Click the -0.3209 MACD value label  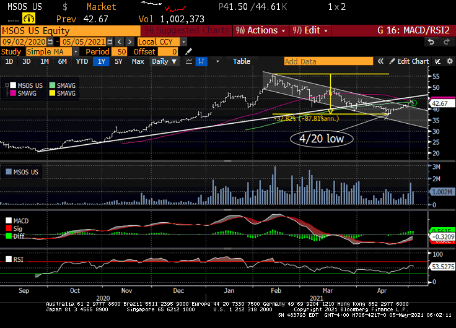pyautogui.click(x=442, y=237)
